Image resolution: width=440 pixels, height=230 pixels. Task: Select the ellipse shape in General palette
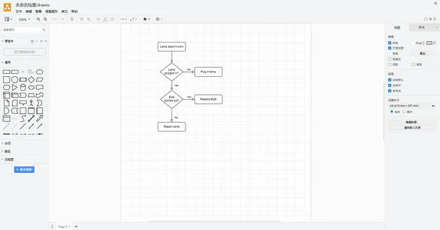pos(40,72)
